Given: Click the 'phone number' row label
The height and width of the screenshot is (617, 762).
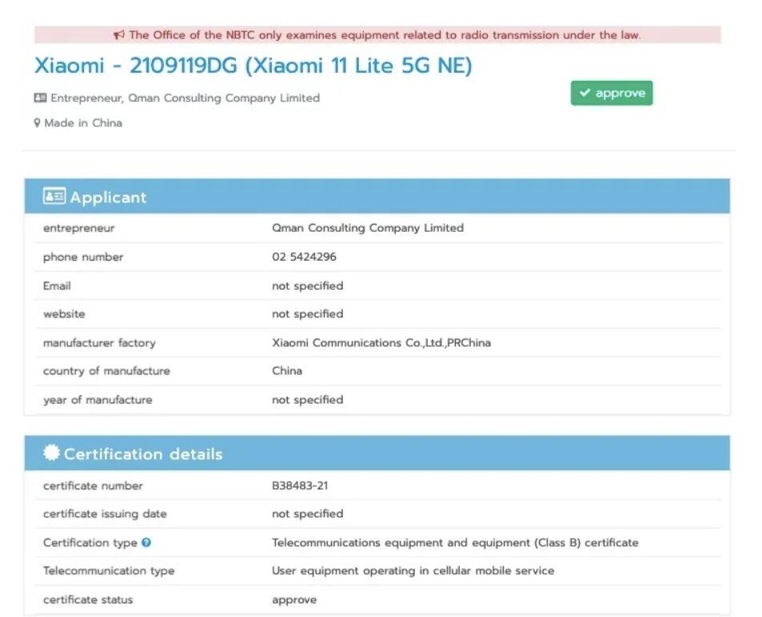Looking at the screenshot, I should [83, 257].
